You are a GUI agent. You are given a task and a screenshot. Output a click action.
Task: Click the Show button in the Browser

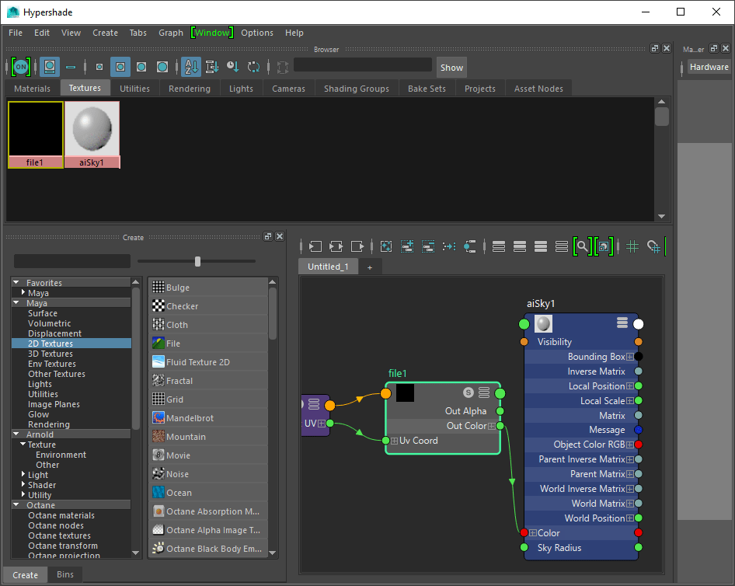[x=451, y=67]
